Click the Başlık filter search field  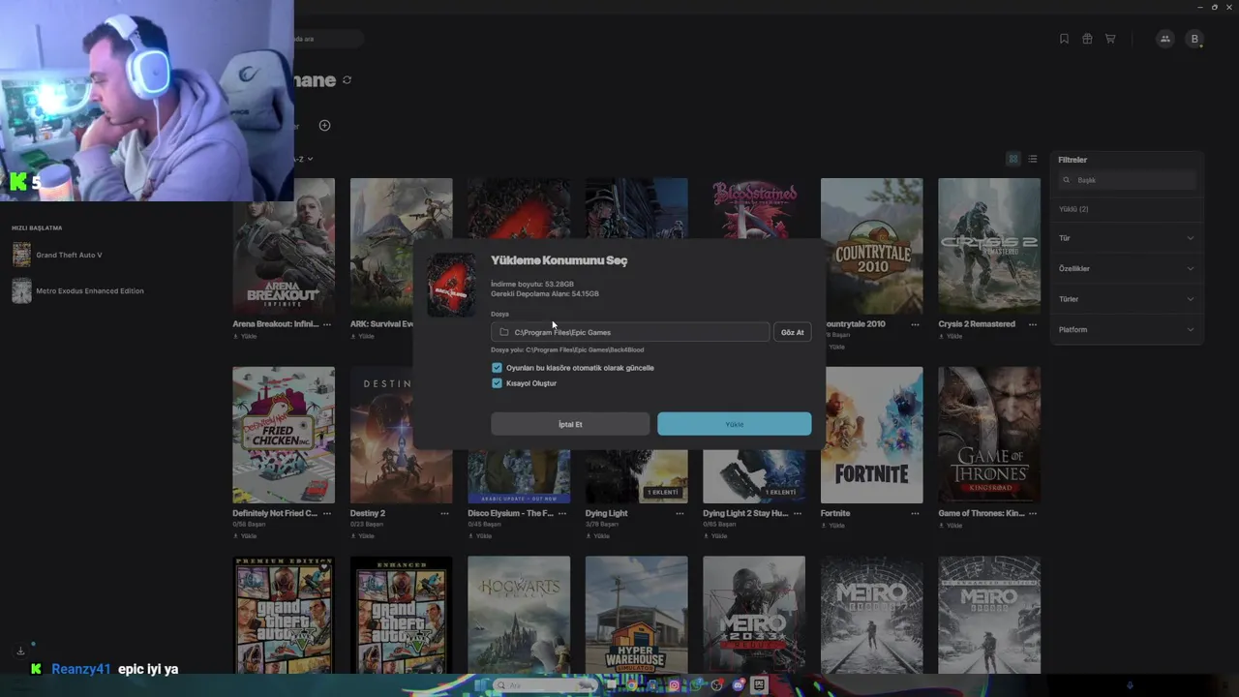click(x=1127, y=180)
